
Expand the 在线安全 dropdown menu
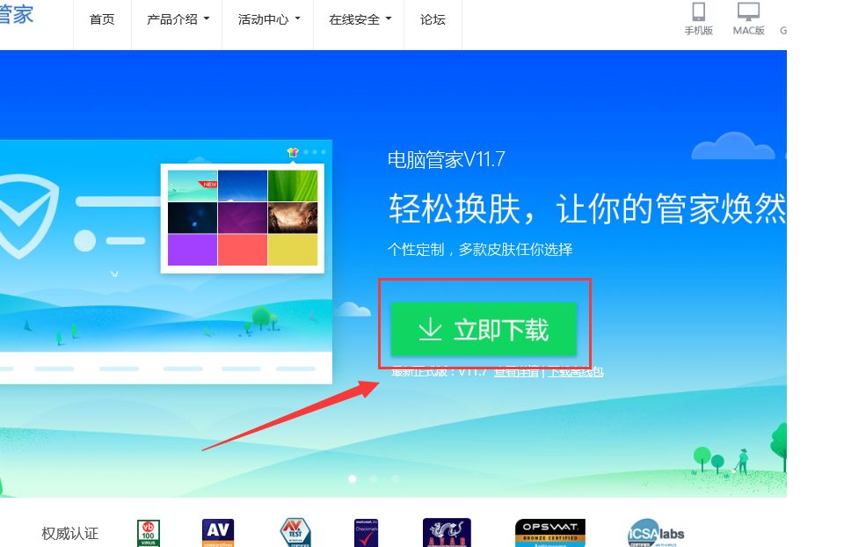point(359,20)
